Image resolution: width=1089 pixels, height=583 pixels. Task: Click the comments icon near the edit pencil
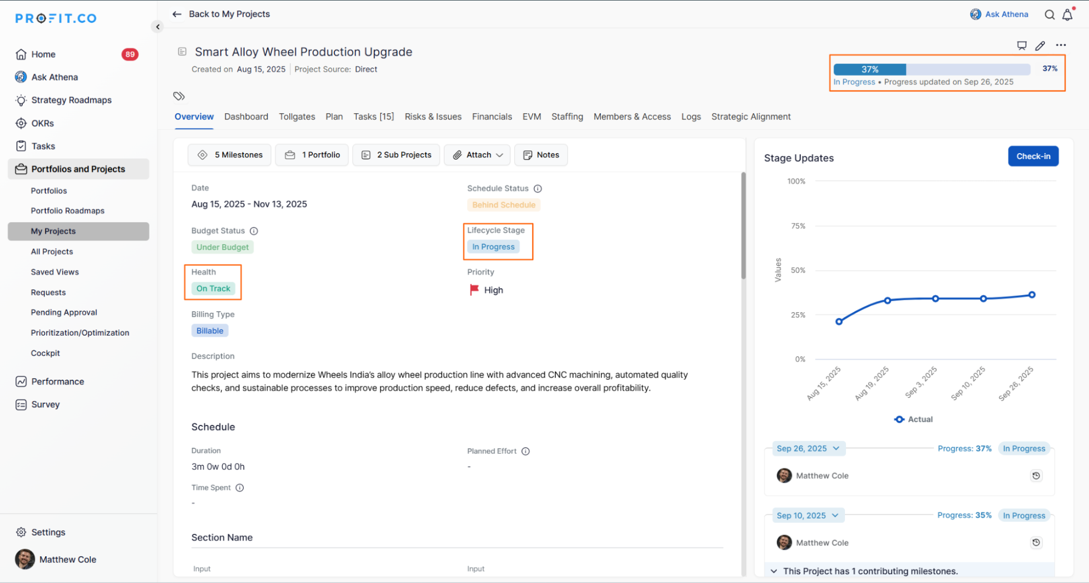click(x=1021, y=46)
